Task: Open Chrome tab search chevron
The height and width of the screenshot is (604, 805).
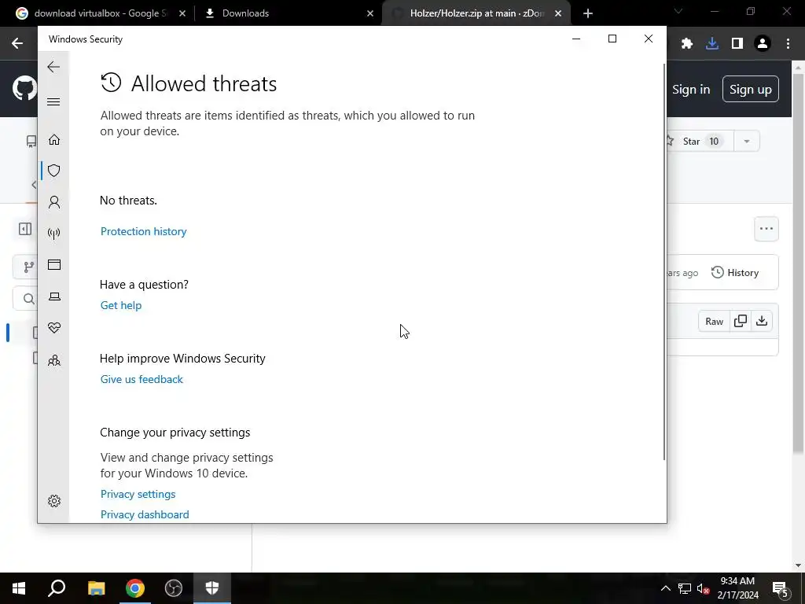Action: (678, 11)
